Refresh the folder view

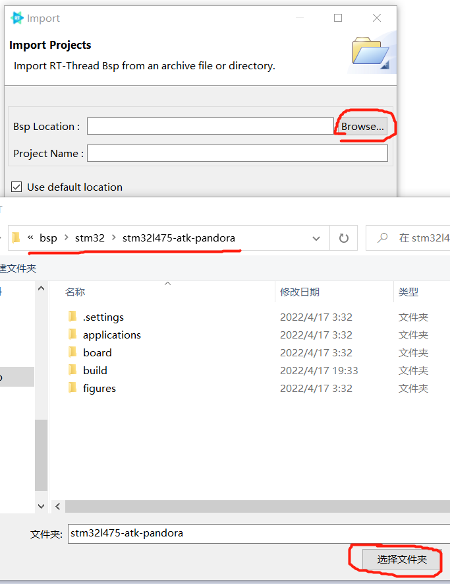tap(344, 238)
